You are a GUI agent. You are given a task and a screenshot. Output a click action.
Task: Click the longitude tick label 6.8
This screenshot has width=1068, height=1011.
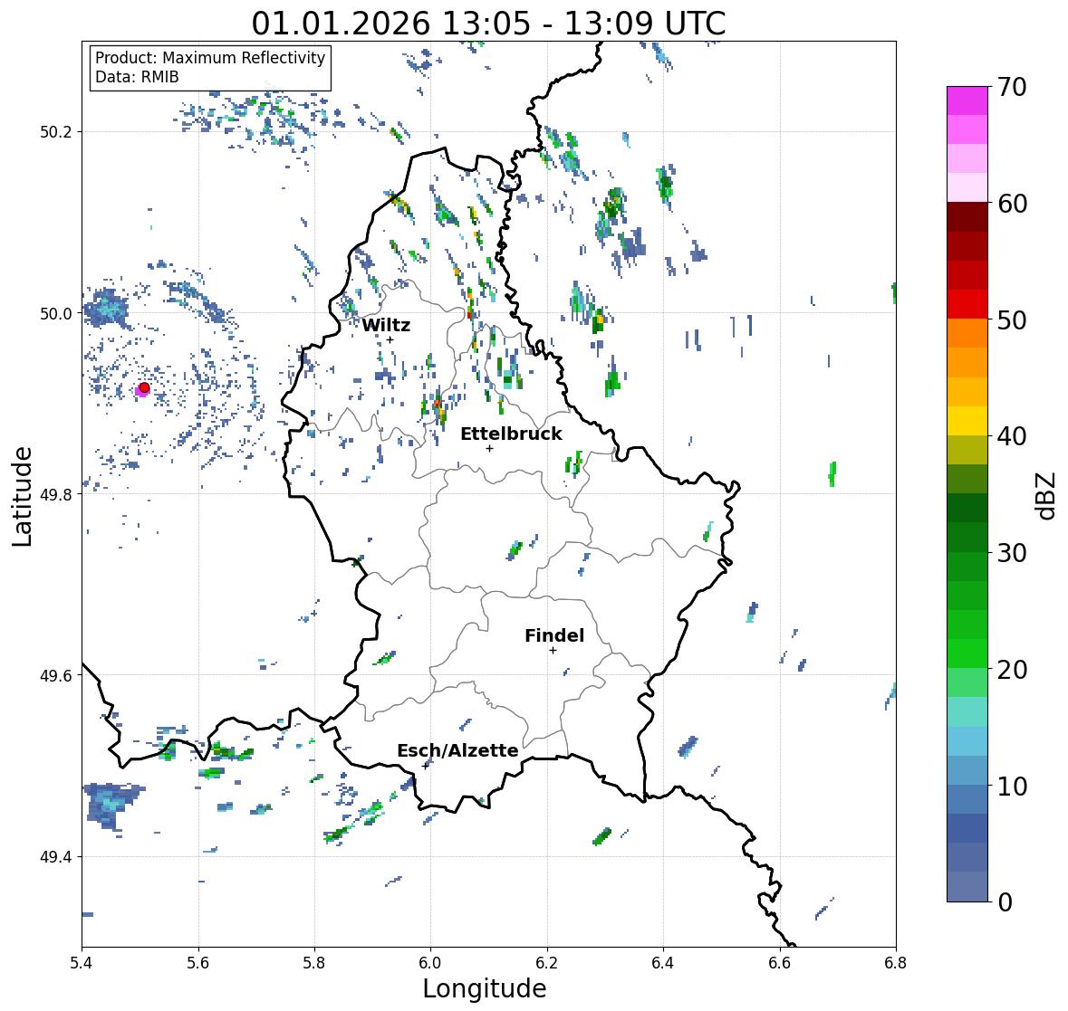(x=896, y=962)
